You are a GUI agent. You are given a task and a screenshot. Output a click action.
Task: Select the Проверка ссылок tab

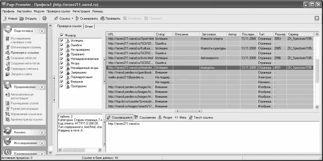click(69, 26)
